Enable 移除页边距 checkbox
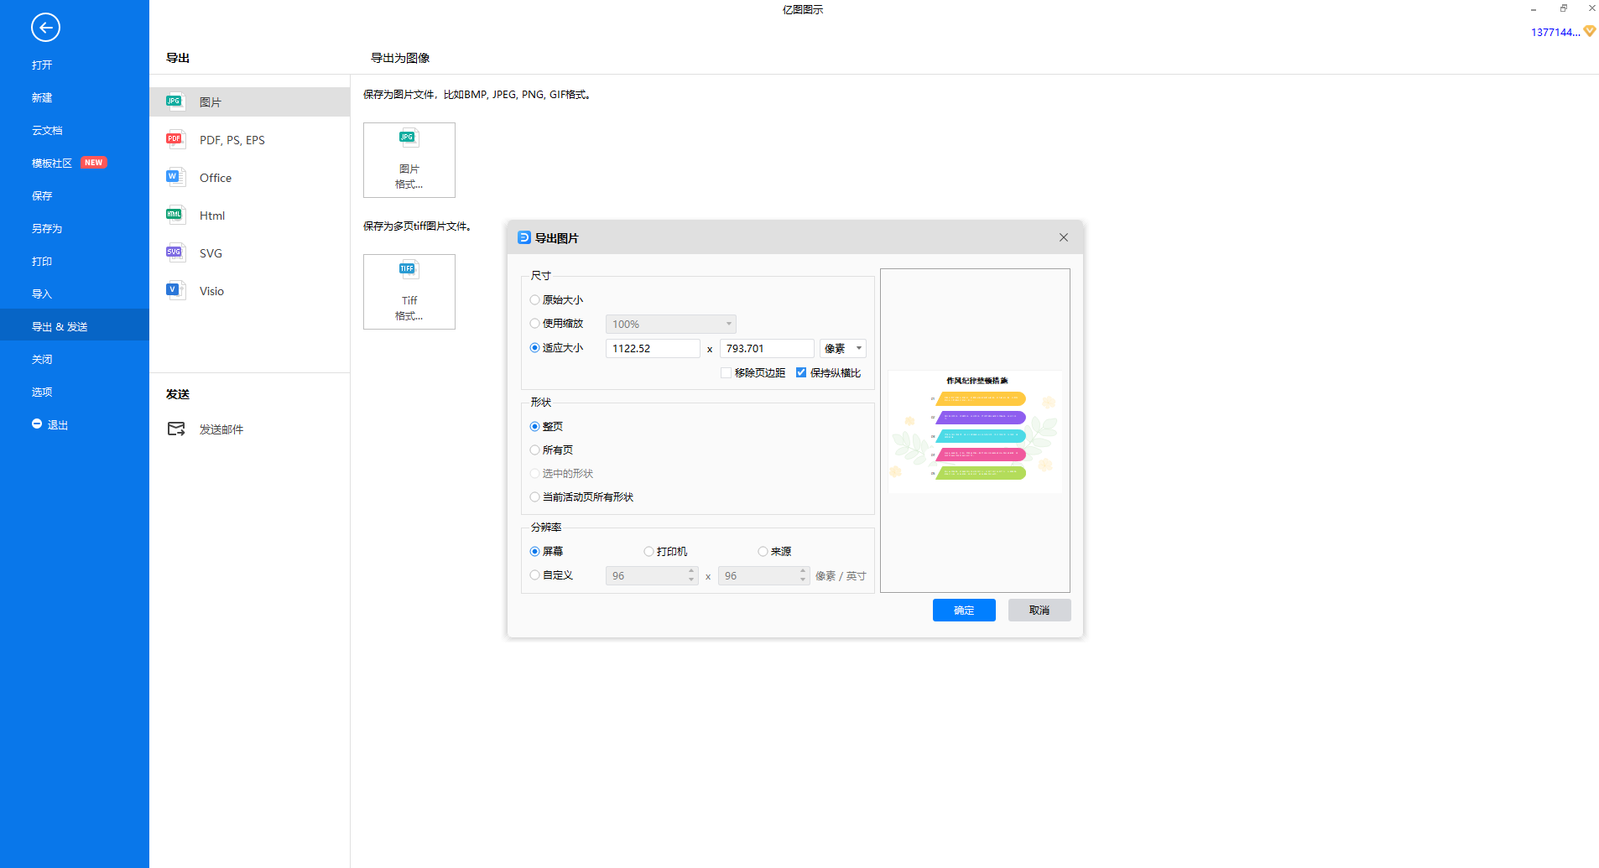Screen dimensions: 1599x868 [726, 372]
